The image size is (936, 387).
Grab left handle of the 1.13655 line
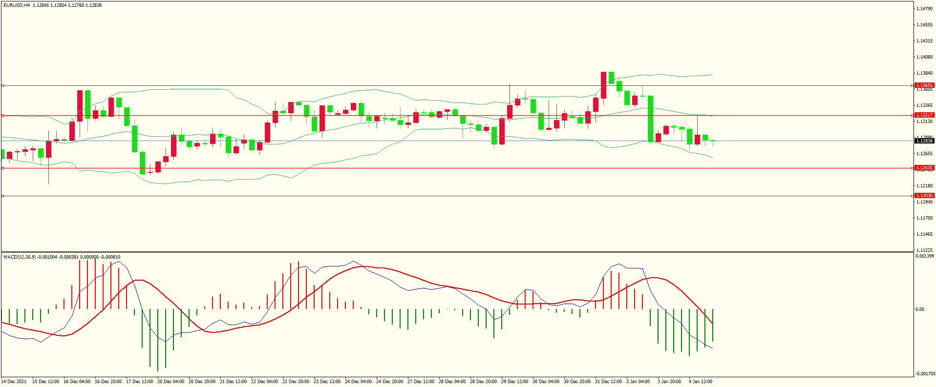(3, 85)
